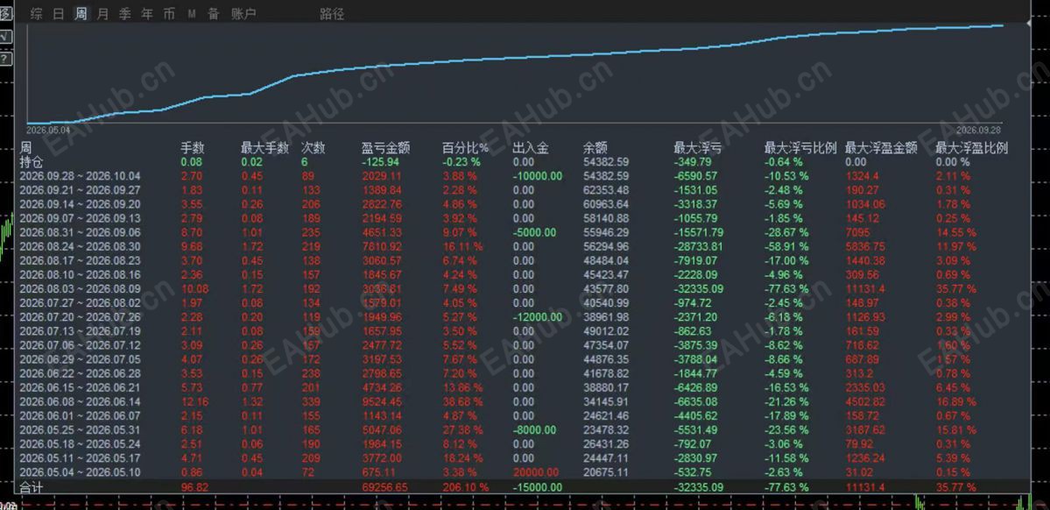
Task: Select week row 2026.09.28 ~ 2026.10.04
Action: click(x=81, y=176)
